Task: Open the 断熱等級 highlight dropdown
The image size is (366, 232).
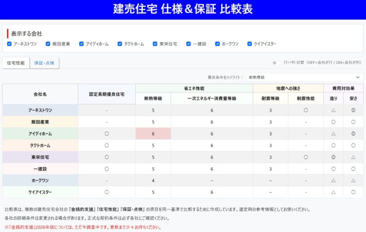Action: coord(304,77)
